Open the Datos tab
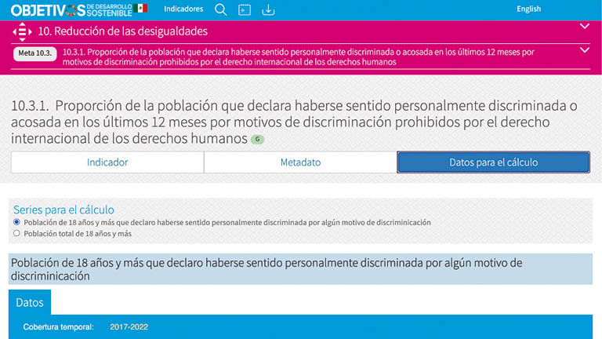Viewport: 602px width, 339px height. 30,301
